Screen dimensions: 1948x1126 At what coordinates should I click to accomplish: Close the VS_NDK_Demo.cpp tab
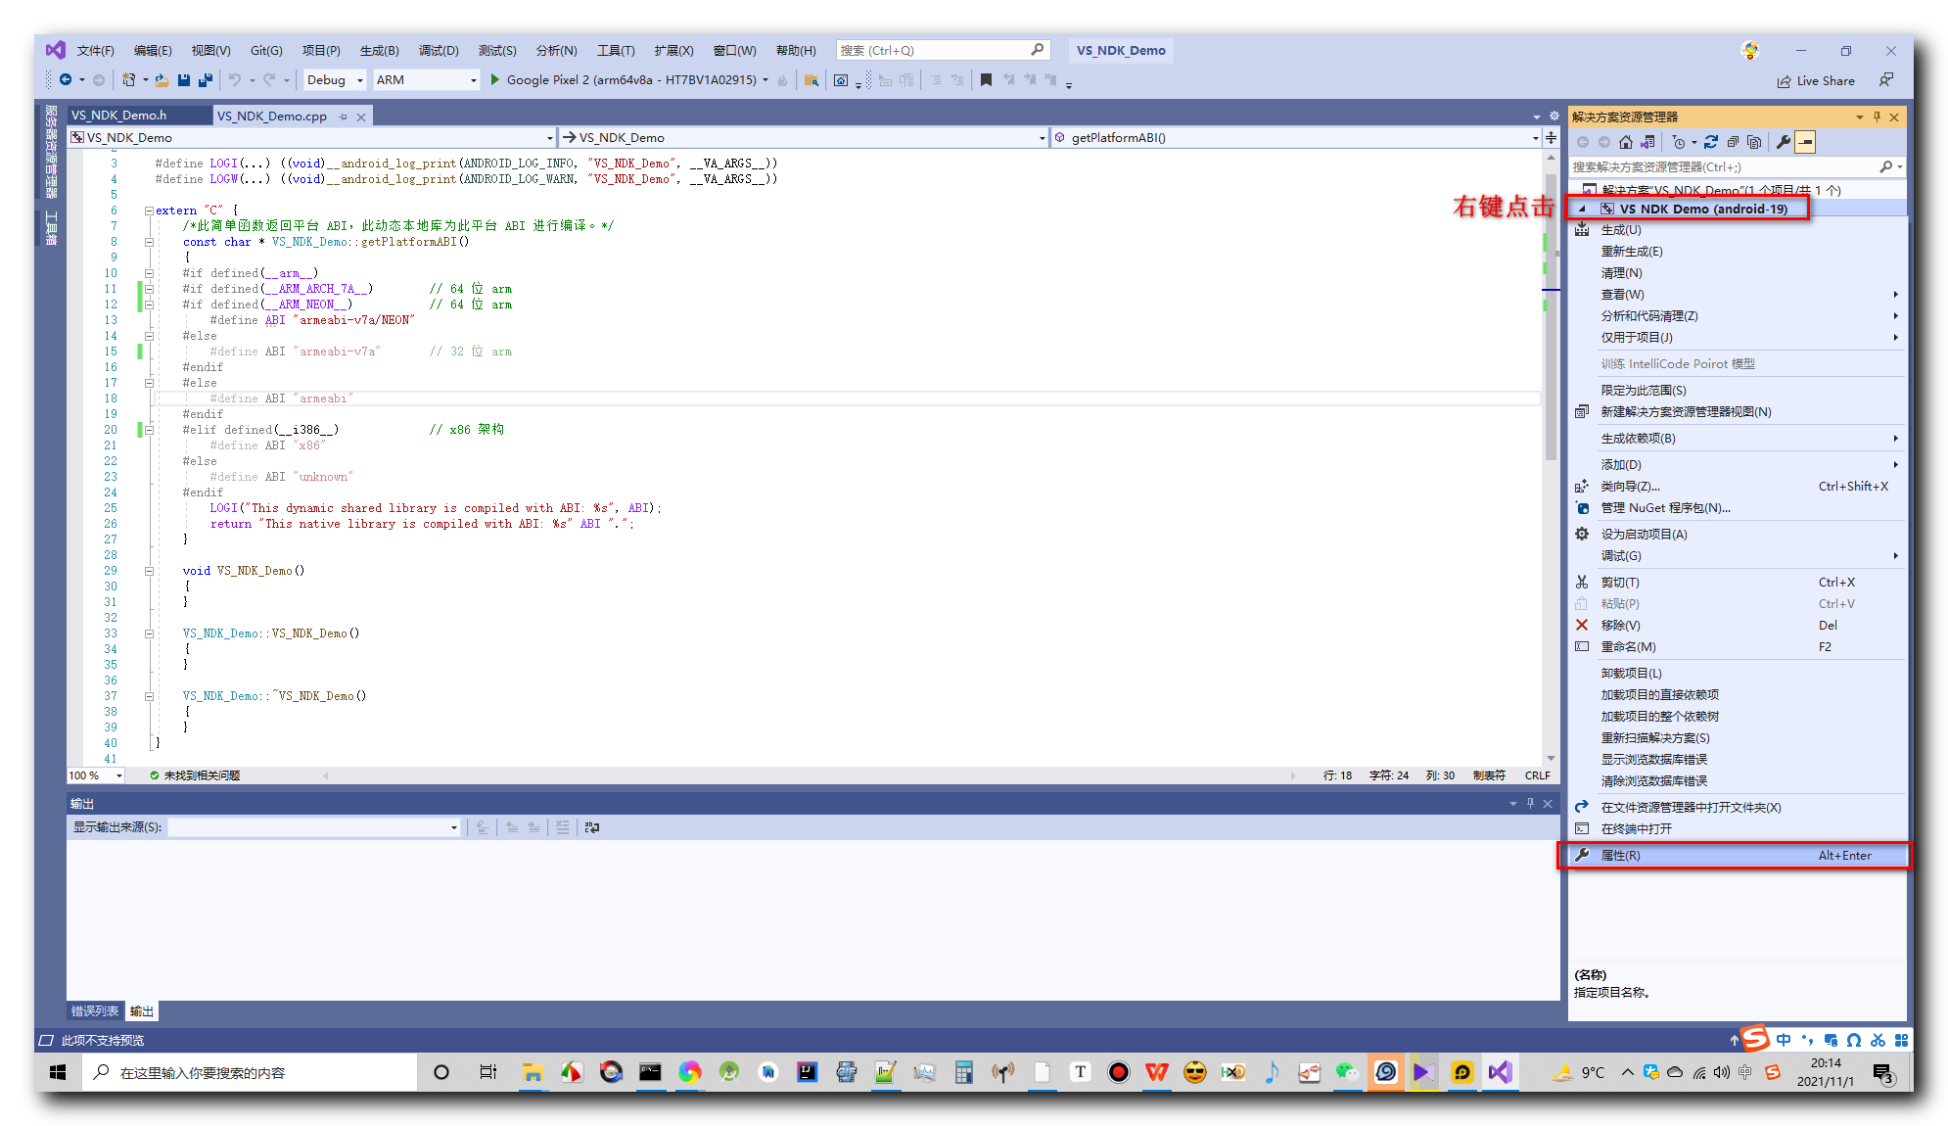tap(361, 117)
